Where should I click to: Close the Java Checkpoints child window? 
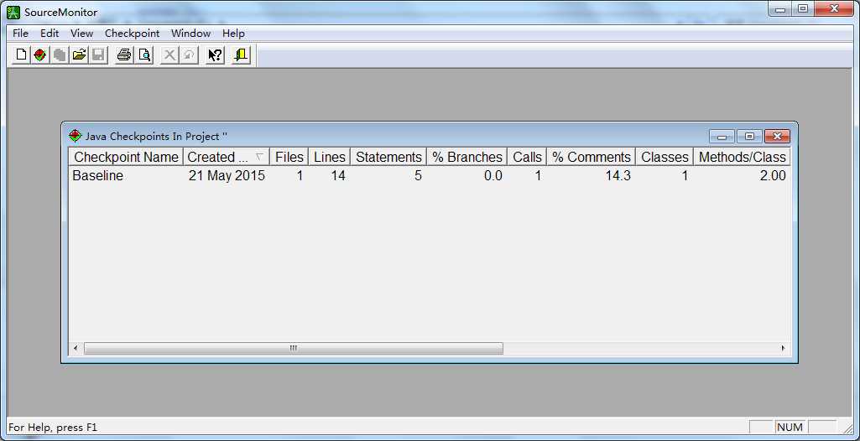777,137
